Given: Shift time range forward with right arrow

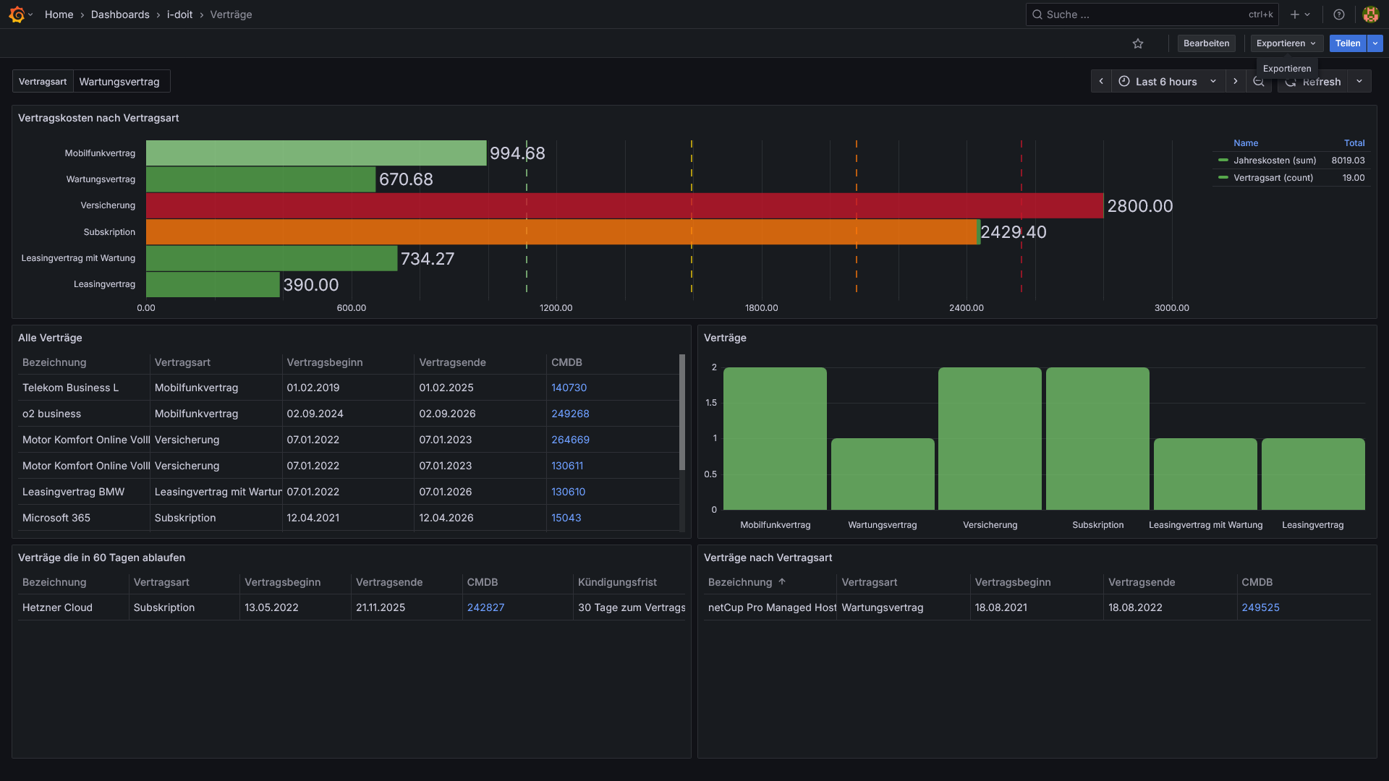Looking at the screenshot, I should [x=1236, y=82].
